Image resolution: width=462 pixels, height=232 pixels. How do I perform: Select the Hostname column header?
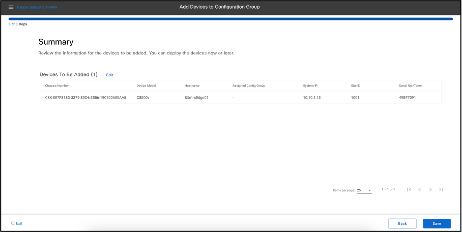click(x=192, y=85)
